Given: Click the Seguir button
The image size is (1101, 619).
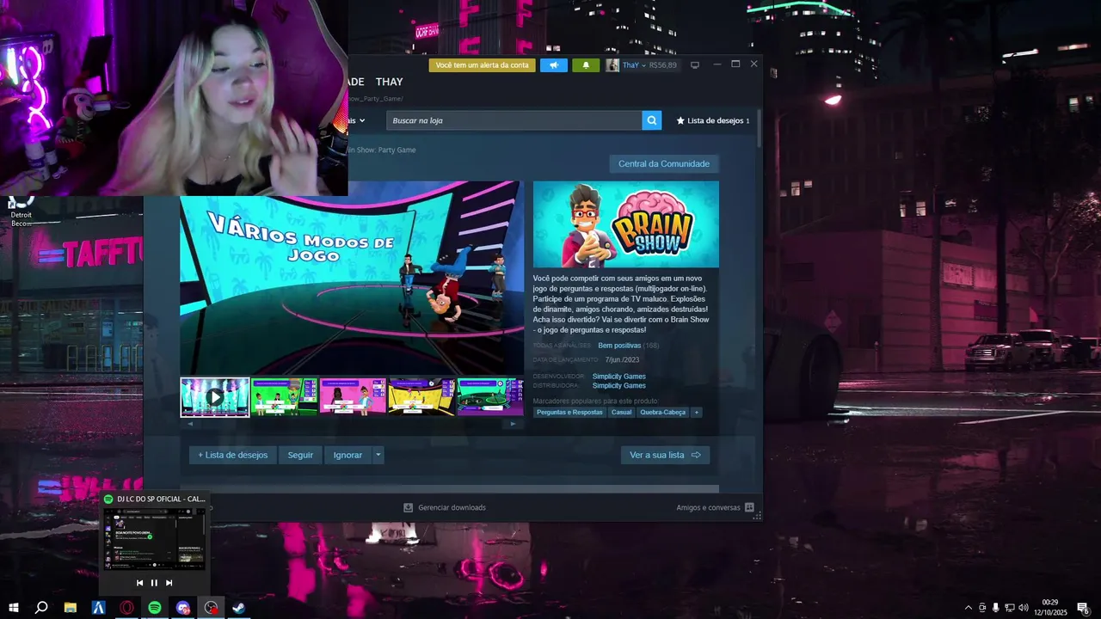Looking at the screenshot, I should tap(300, 455).
